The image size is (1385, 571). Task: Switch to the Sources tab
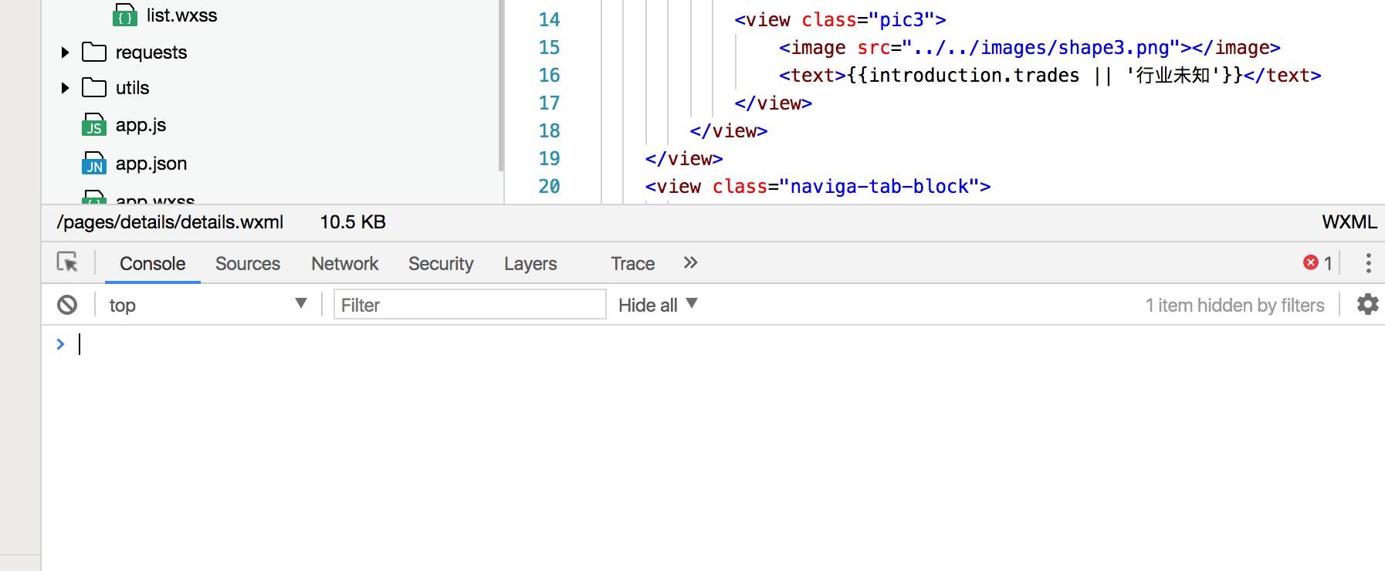(x=248, y=264)
